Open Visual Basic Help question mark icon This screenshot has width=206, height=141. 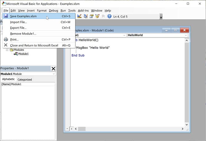pyautogui.click(x=109, y=16)
